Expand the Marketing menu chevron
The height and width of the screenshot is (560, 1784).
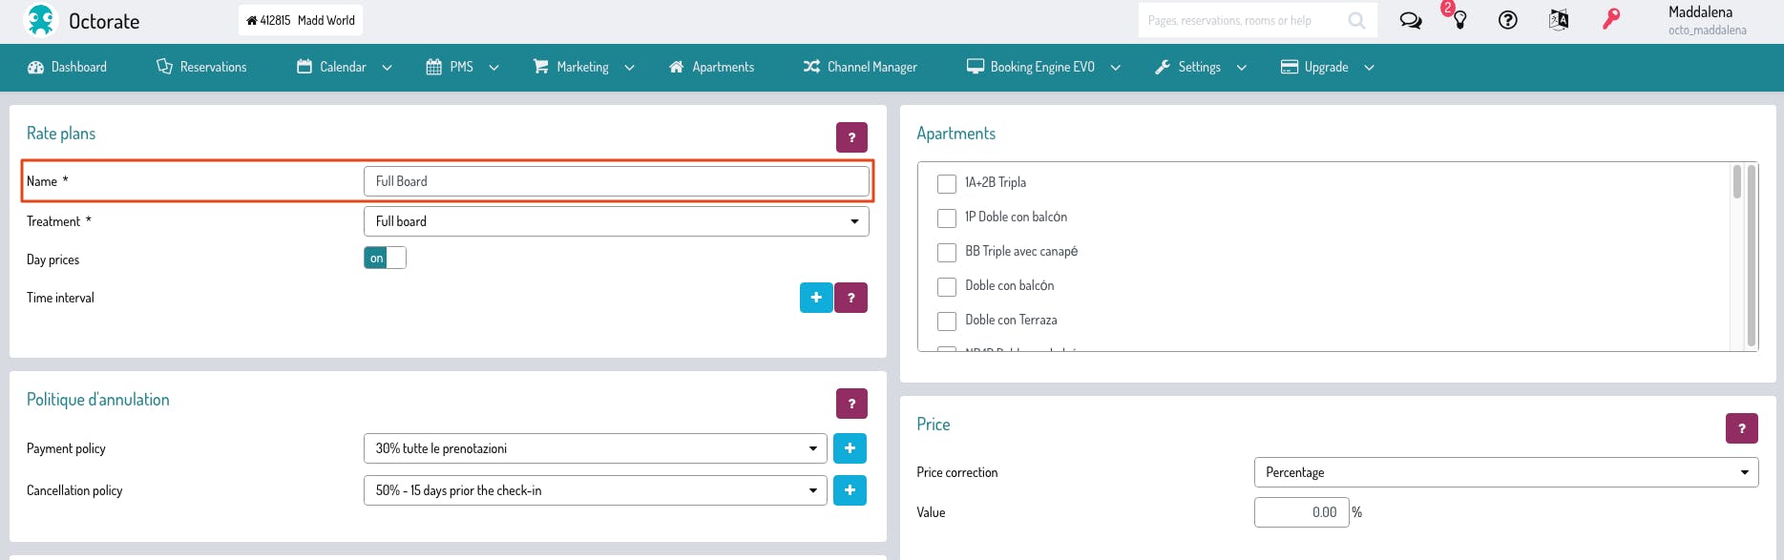629,68
